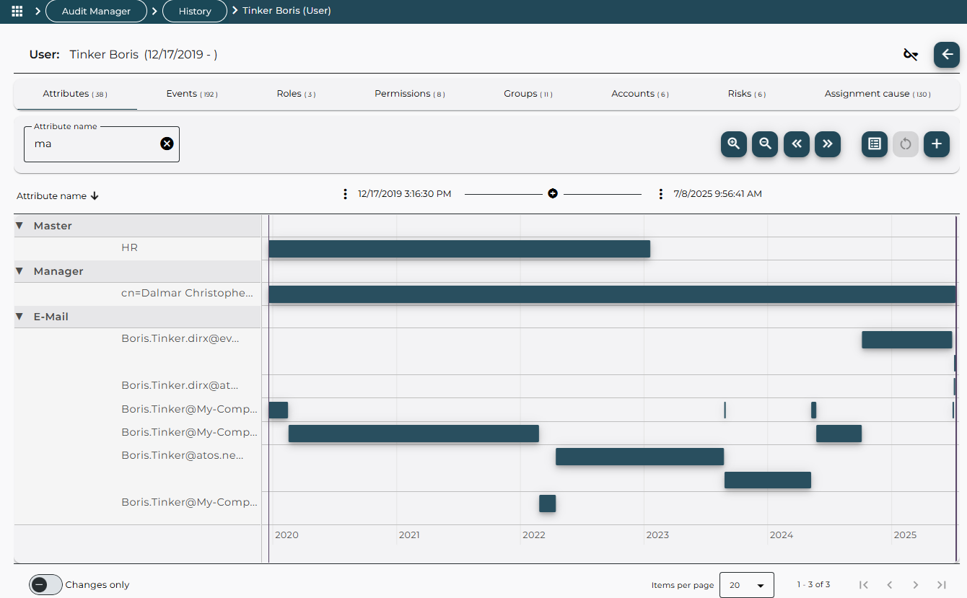
Task: Shift the timeline left using the double-left chevrons
Action: [x=797, y=144]
